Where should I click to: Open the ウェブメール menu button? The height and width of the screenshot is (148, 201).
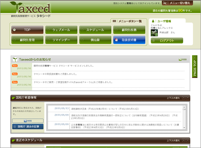pyautogui.click(x=61, y=30)
